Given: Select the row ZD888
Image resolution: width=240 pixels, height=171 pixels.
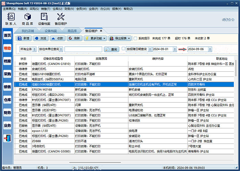Looking at the screenshot, I should [124, 141].
